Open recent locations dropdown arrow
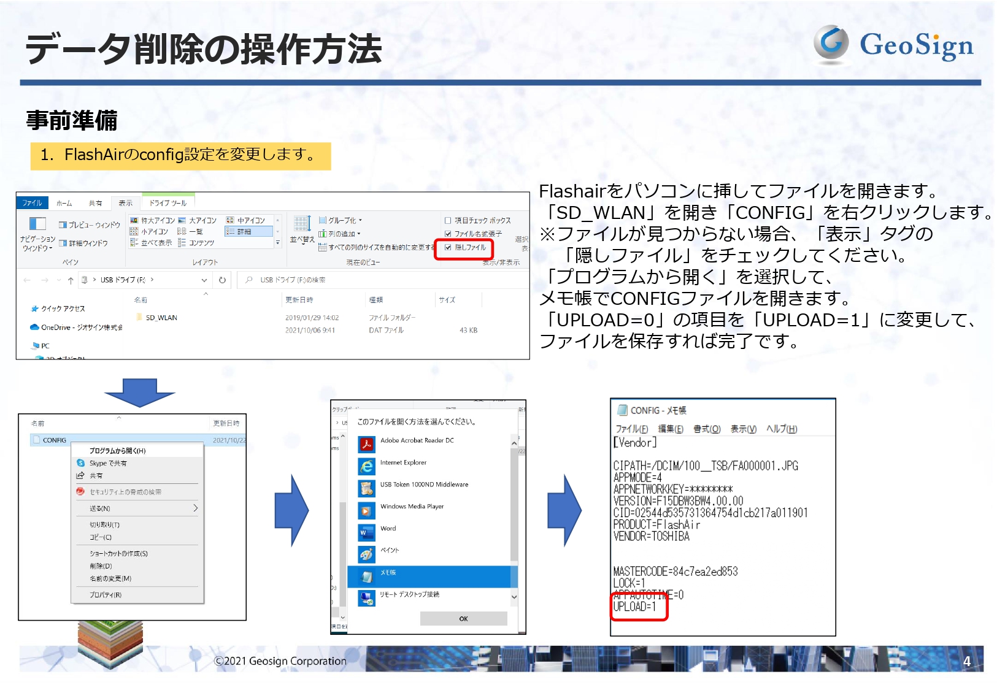 coord(59,280)
